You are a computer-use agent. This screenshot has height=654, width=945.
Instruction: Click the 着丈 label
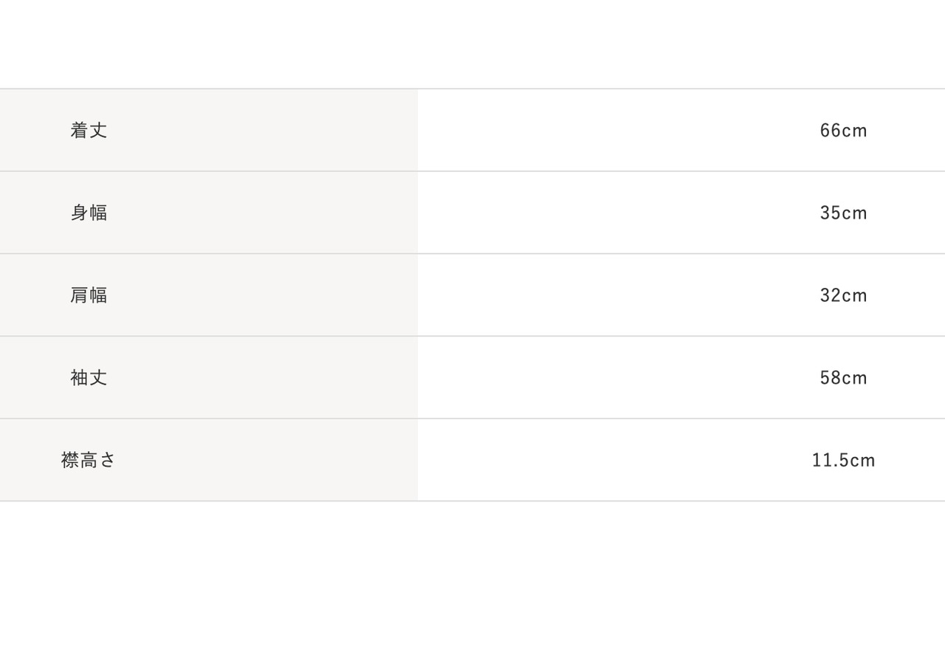pyautogui.click(x=89, y=131)
